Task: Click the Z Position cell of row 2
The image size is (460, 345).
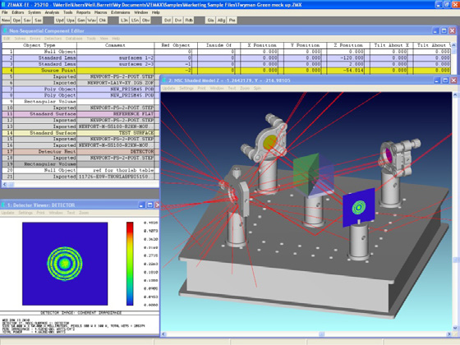Action: 348,57
